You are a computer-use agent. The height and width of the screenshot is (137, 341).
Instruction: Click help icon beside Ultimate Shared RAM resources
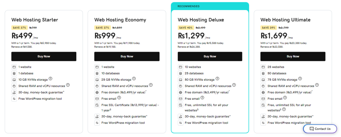pos(317,85)
